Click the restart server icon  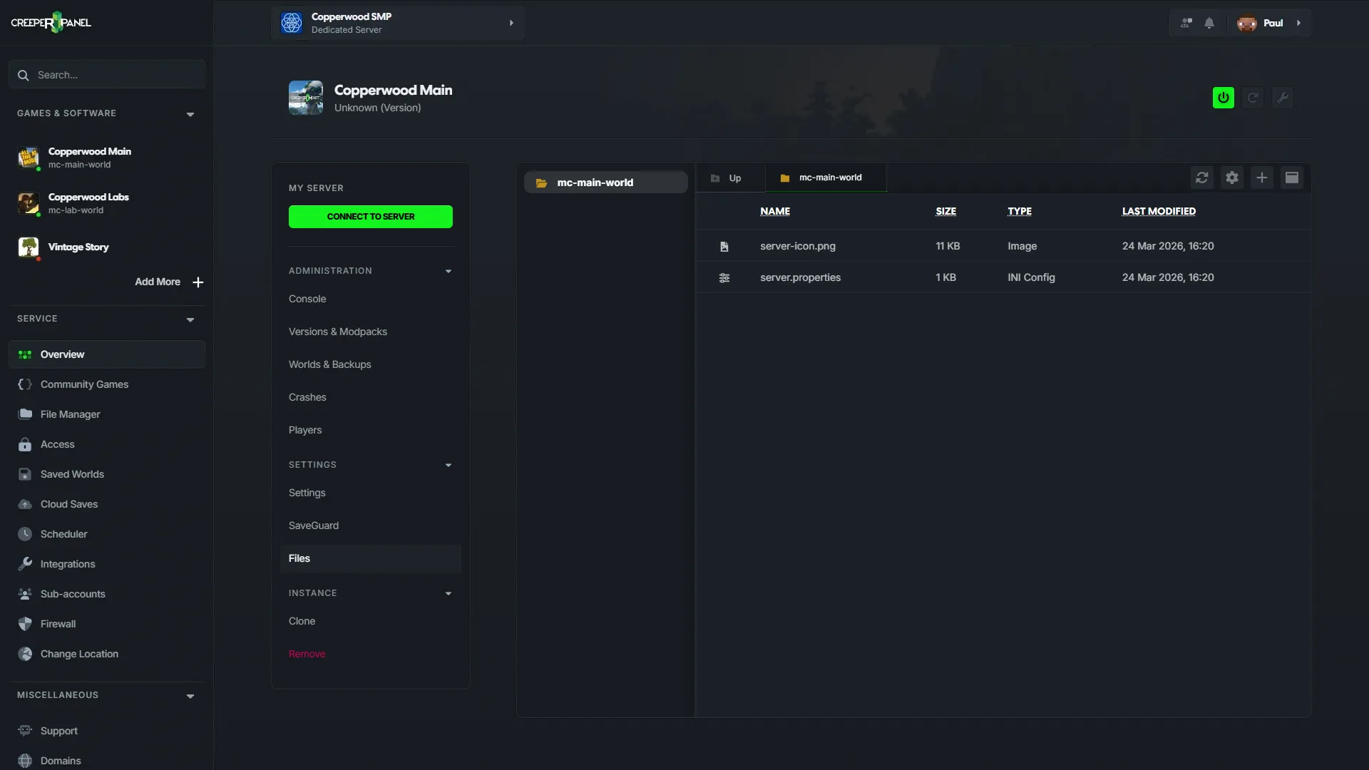click(x=1253, y=98)
